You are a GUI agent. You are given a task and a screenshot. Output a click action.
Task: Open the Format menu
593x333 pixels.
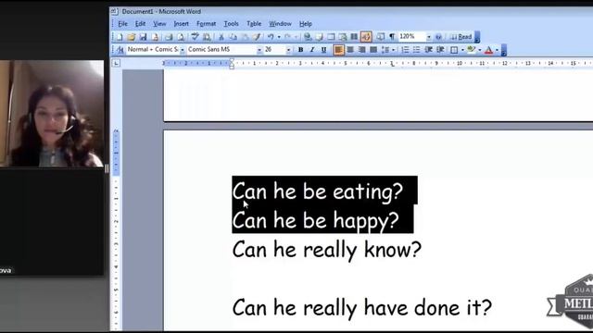206,24
